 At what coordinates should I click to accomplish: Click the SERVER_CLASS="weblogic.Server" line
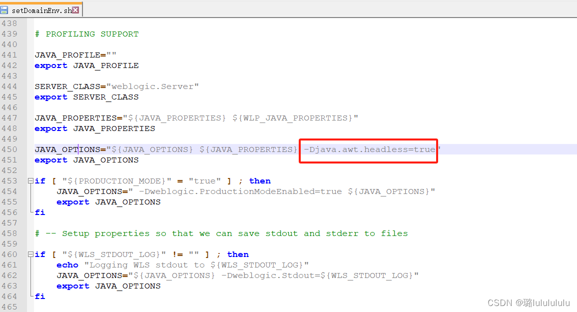pos(117,86)
